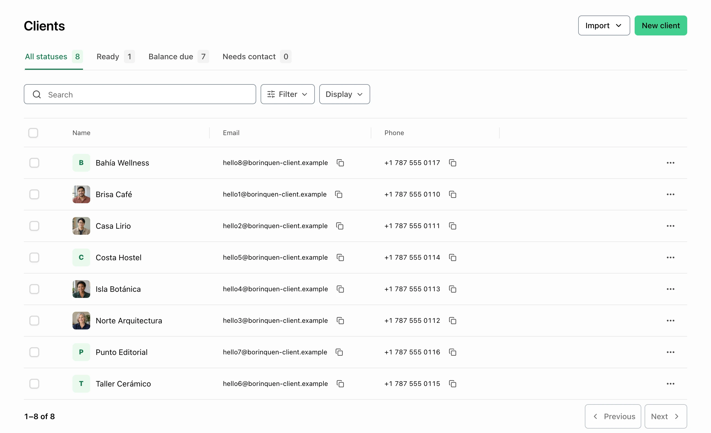The height and width of the screenshot is (433, 711).
Task: Open more options for Casa Lirio
Action: pos(670,226)
